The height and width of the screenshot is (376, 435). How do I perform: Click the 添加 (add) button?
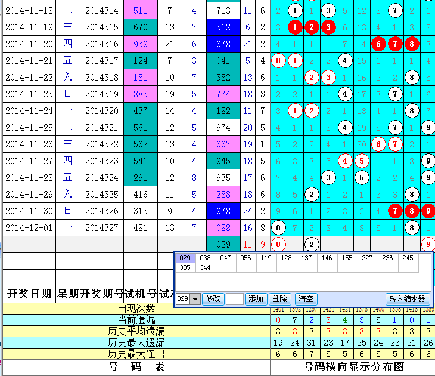[256, 299]
